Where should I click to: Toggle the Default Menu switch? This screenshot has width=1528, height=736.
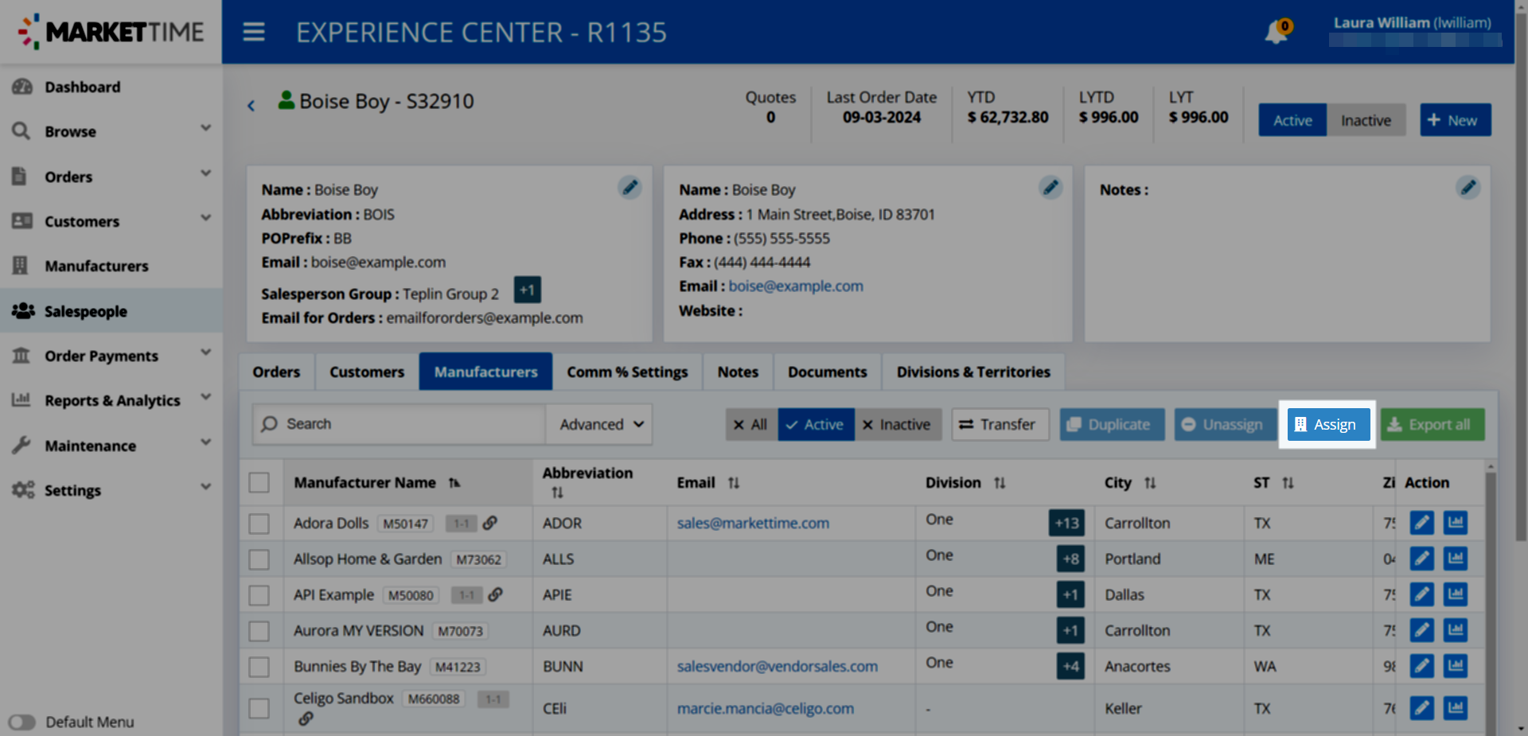(x=22, y=722)
